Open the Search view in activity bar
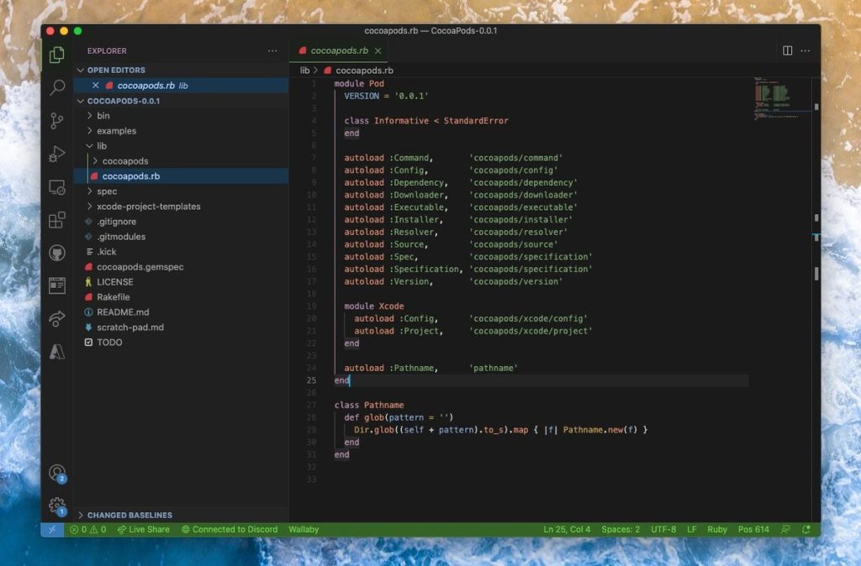This screenshot has width=861, height=566. 57,87
